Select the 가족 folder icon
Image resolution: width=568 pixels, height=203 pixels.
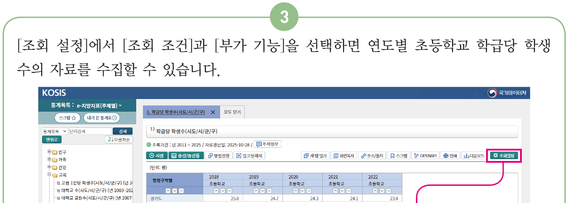(54, 160)
